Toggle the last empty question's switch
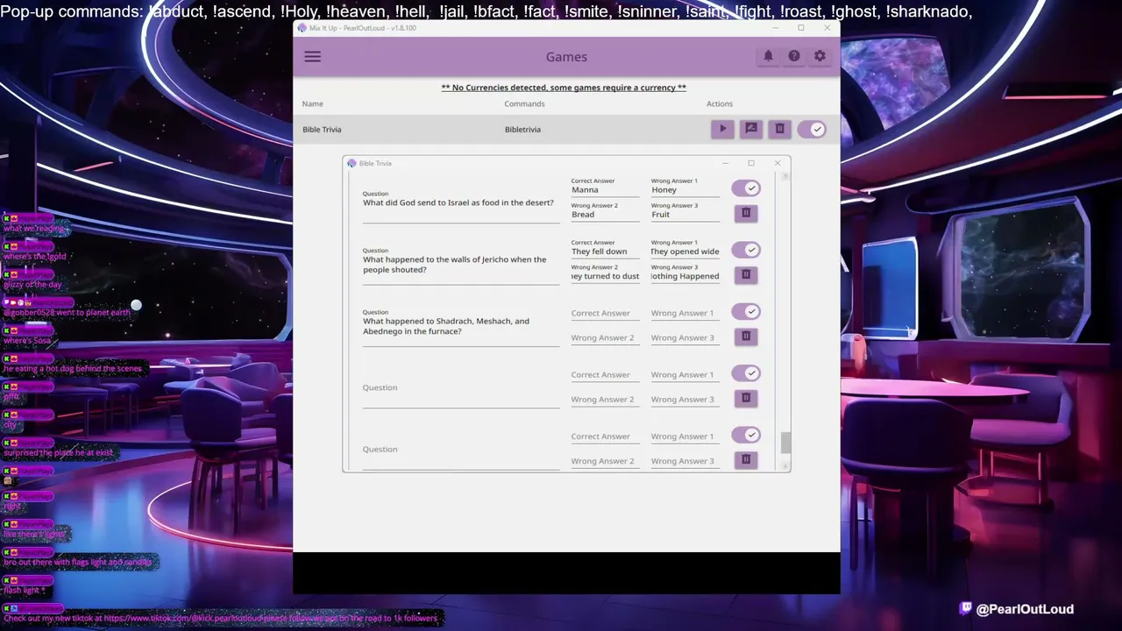Image resolution: width=1122 pixels, height=631 pixels. click(746, 435)
